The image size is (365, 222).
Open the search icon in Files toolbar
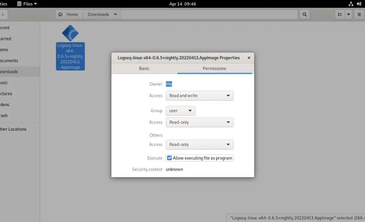point(304,14)
